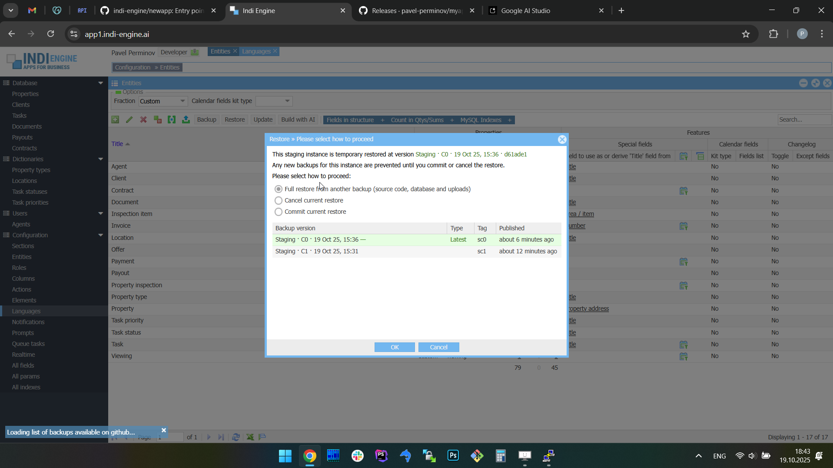This screenshot has width=833, height=468.
Task: Select the Cancel current restore option
Action: (x=279, y=201)
